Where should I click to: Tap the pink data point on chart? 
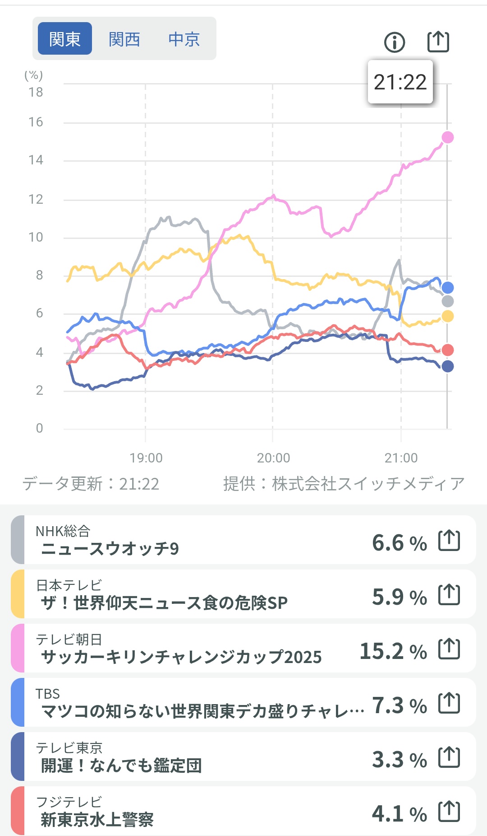447,137
